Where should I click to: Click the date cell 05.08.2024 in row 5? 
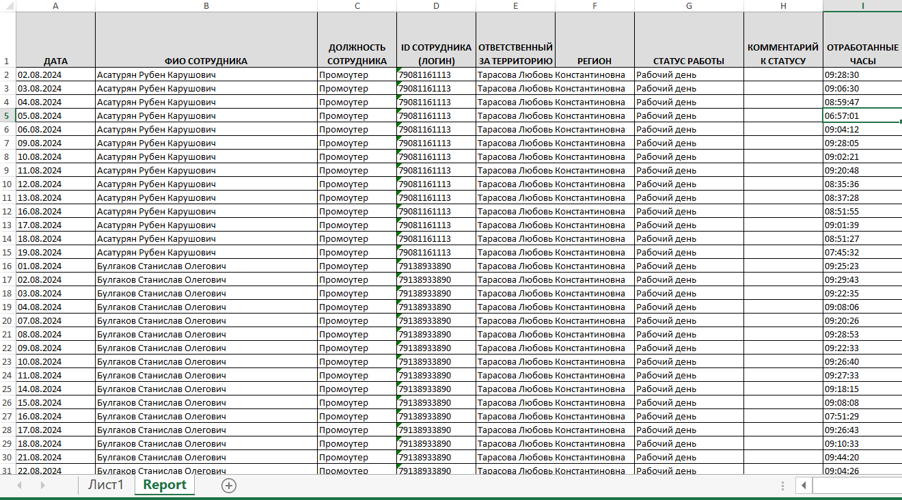pyautogui.click(x=55, y=115)
